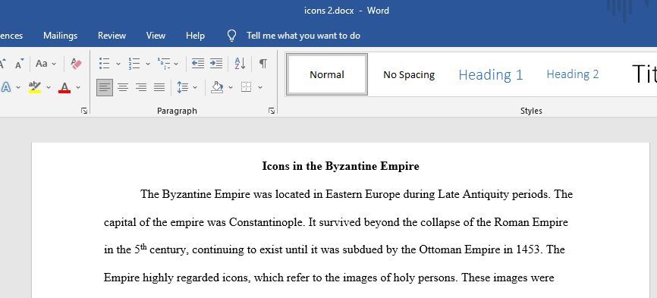
Task: Click Decrease Indent icon
Action: [x=198, y=64]
